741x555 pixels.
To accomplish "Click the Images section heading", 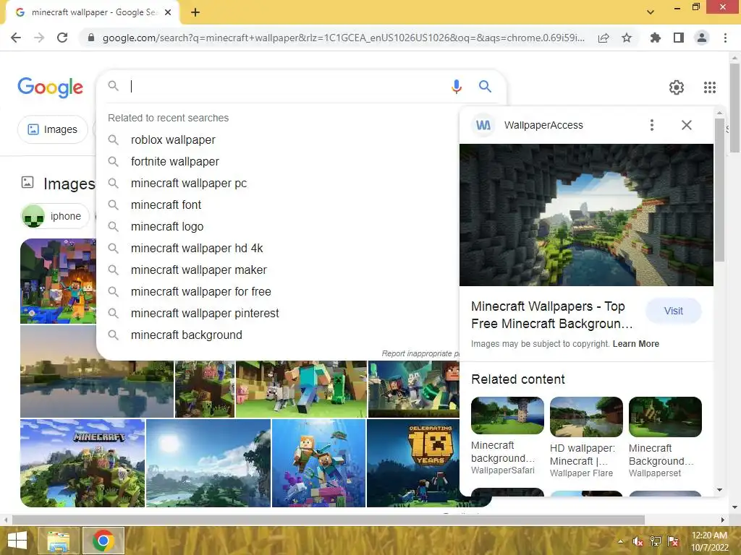I will tap(69, 184).
